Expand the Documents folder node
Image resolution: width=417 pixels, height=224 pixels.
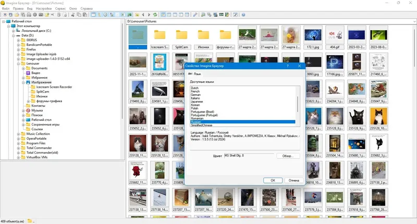click(x=23, y=68)
